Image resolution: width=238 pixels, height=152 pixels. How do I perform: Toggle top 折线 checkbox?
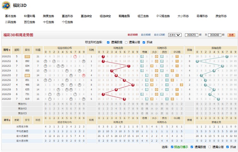[144, 42]
